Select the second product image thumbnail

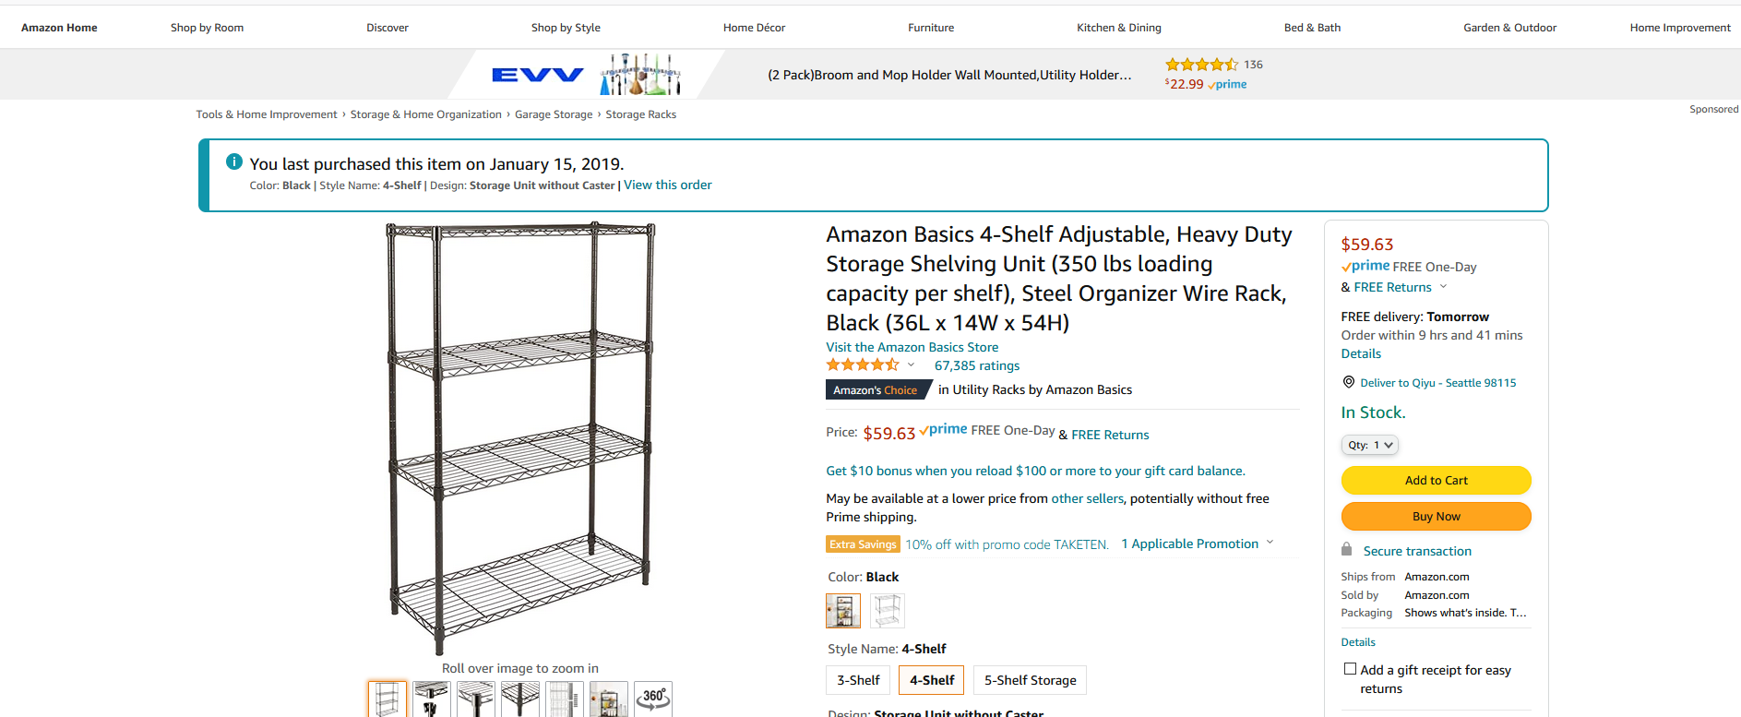(x=431, y=699)
